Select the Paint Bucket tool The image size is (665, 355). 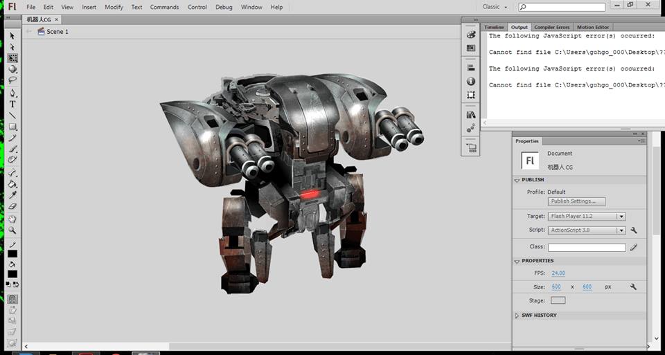click(12, 184)
